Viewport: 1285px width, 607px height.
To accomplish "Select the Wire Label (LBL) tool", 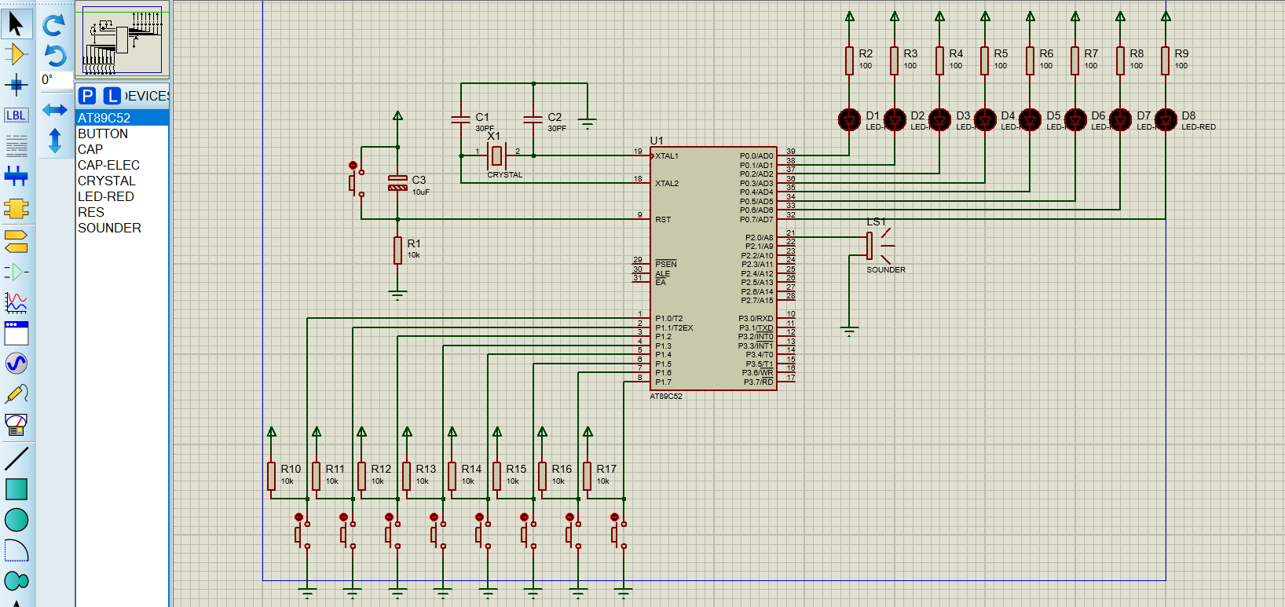I will 16,115.
